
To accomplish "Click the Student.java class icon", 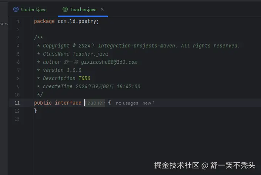I will coord(16,9).
